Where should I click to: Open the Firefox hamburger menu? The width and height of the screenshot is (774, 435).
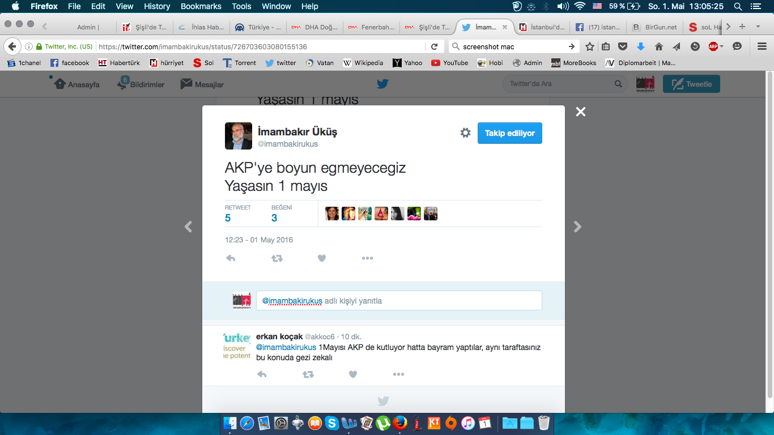click(762, 46)
